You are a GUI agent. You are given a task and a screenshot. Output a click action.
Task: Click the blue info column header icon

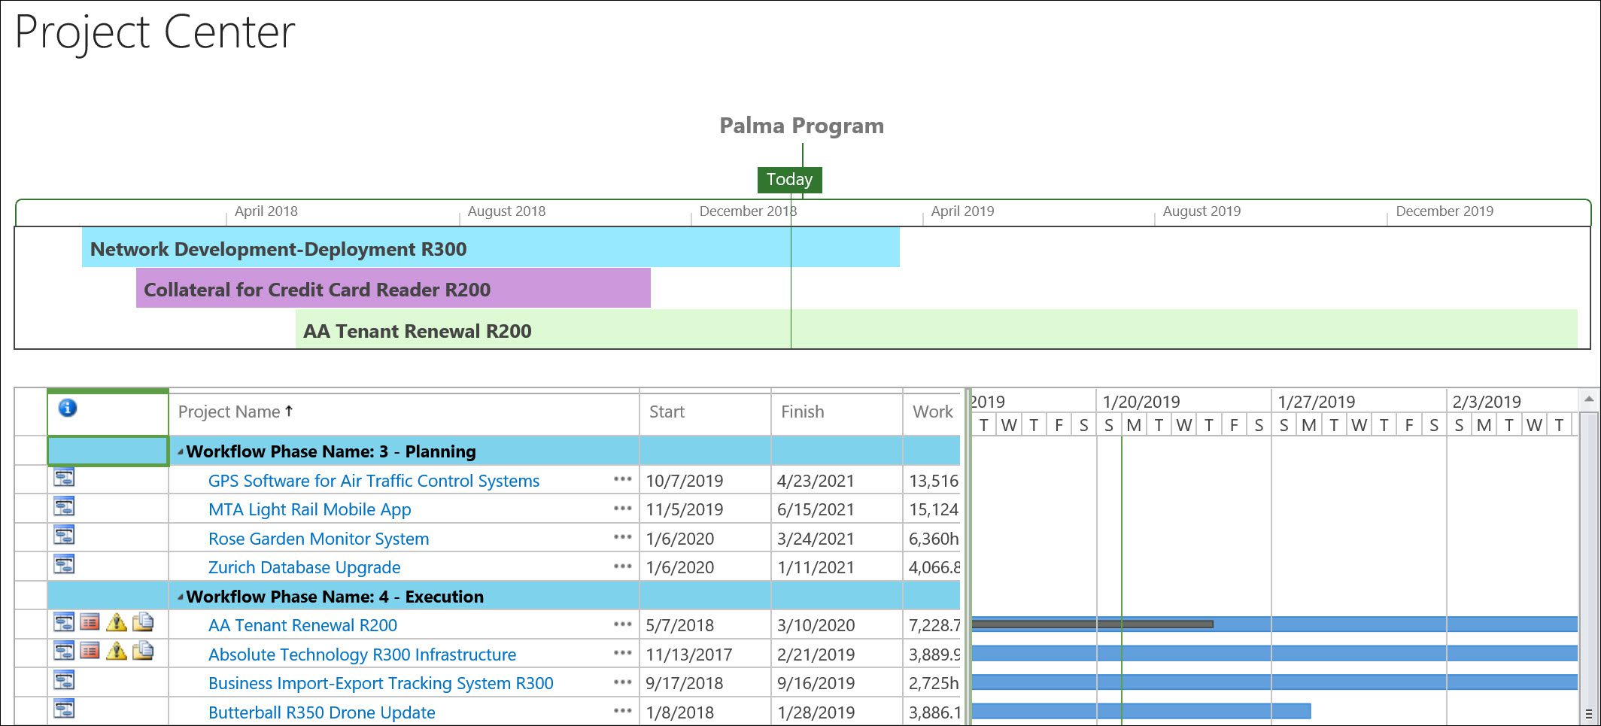pos(68,408)
